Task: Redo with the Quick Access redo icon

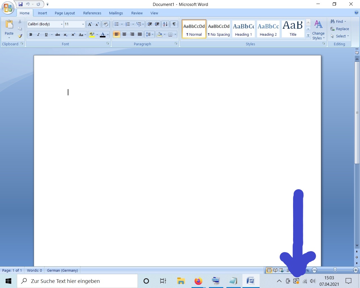Action: coord(38,4)
